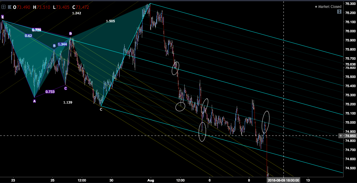Click the 75.636 price axis label

click(x=350, y=64)
